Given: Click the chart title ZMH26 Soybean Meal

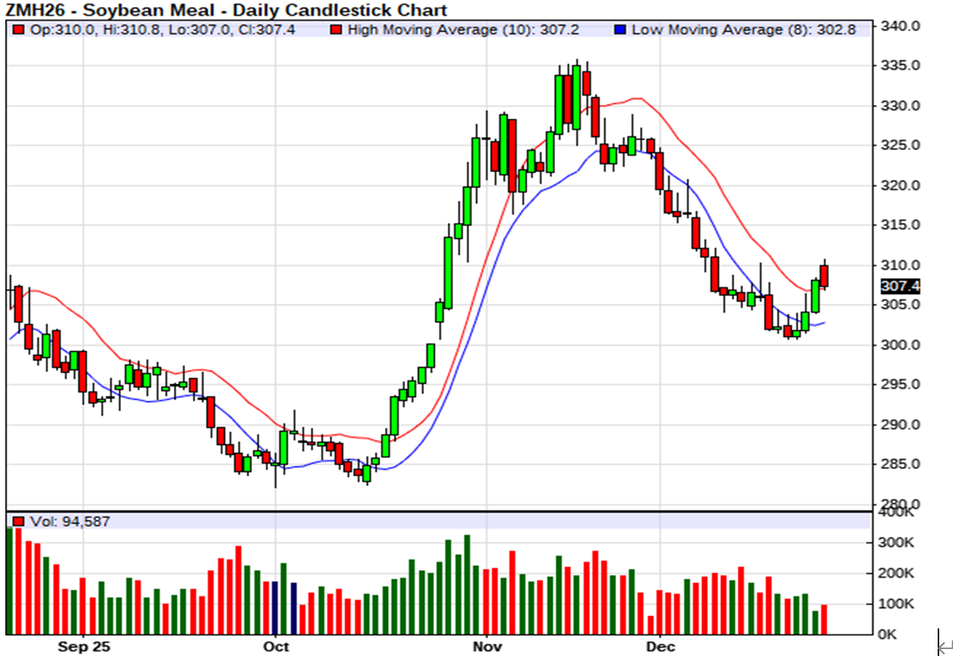Looking at the screenshot, I should (x=227, y=10).
